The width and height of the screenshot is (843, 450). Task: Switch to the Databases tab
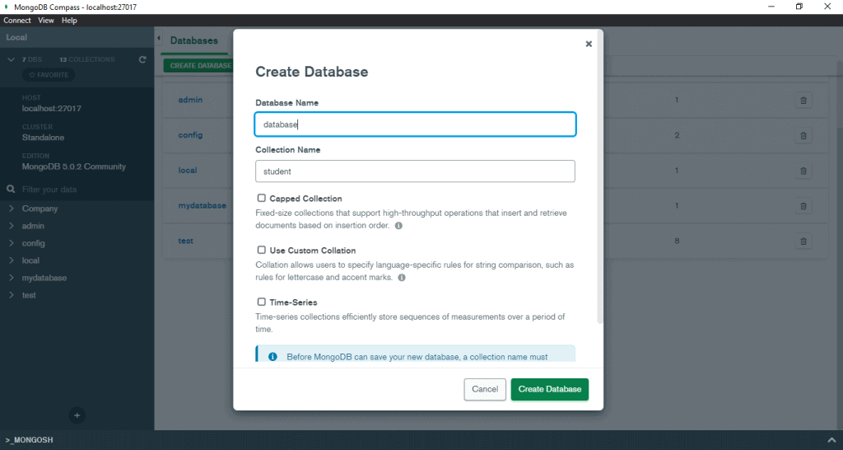pos(194,41)
